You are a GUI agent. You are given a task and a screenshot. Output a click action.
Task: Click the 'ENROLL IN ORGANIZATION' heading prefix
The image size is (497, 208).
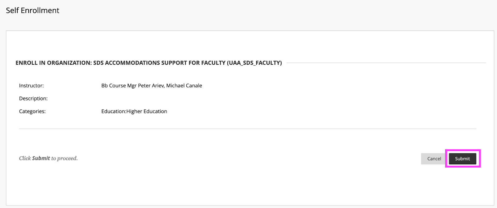tap(53, 63)
